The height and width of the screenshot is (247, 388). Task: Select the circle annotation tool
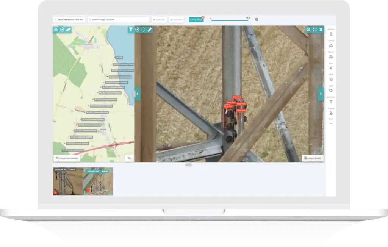[x=144, y=30]
